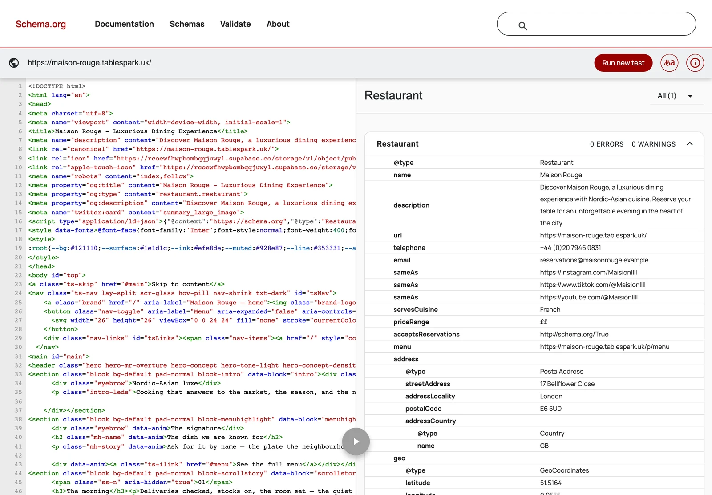Click the name value Maison Rouge
Viewport: 712px width, 495px height.
pyautogui.click(x=561, y=175)
